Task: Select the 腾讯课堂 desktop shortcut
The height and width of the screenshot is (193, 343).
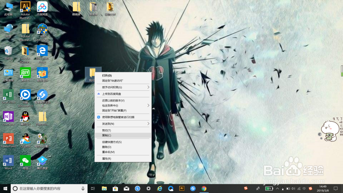Action: [42, 162]
